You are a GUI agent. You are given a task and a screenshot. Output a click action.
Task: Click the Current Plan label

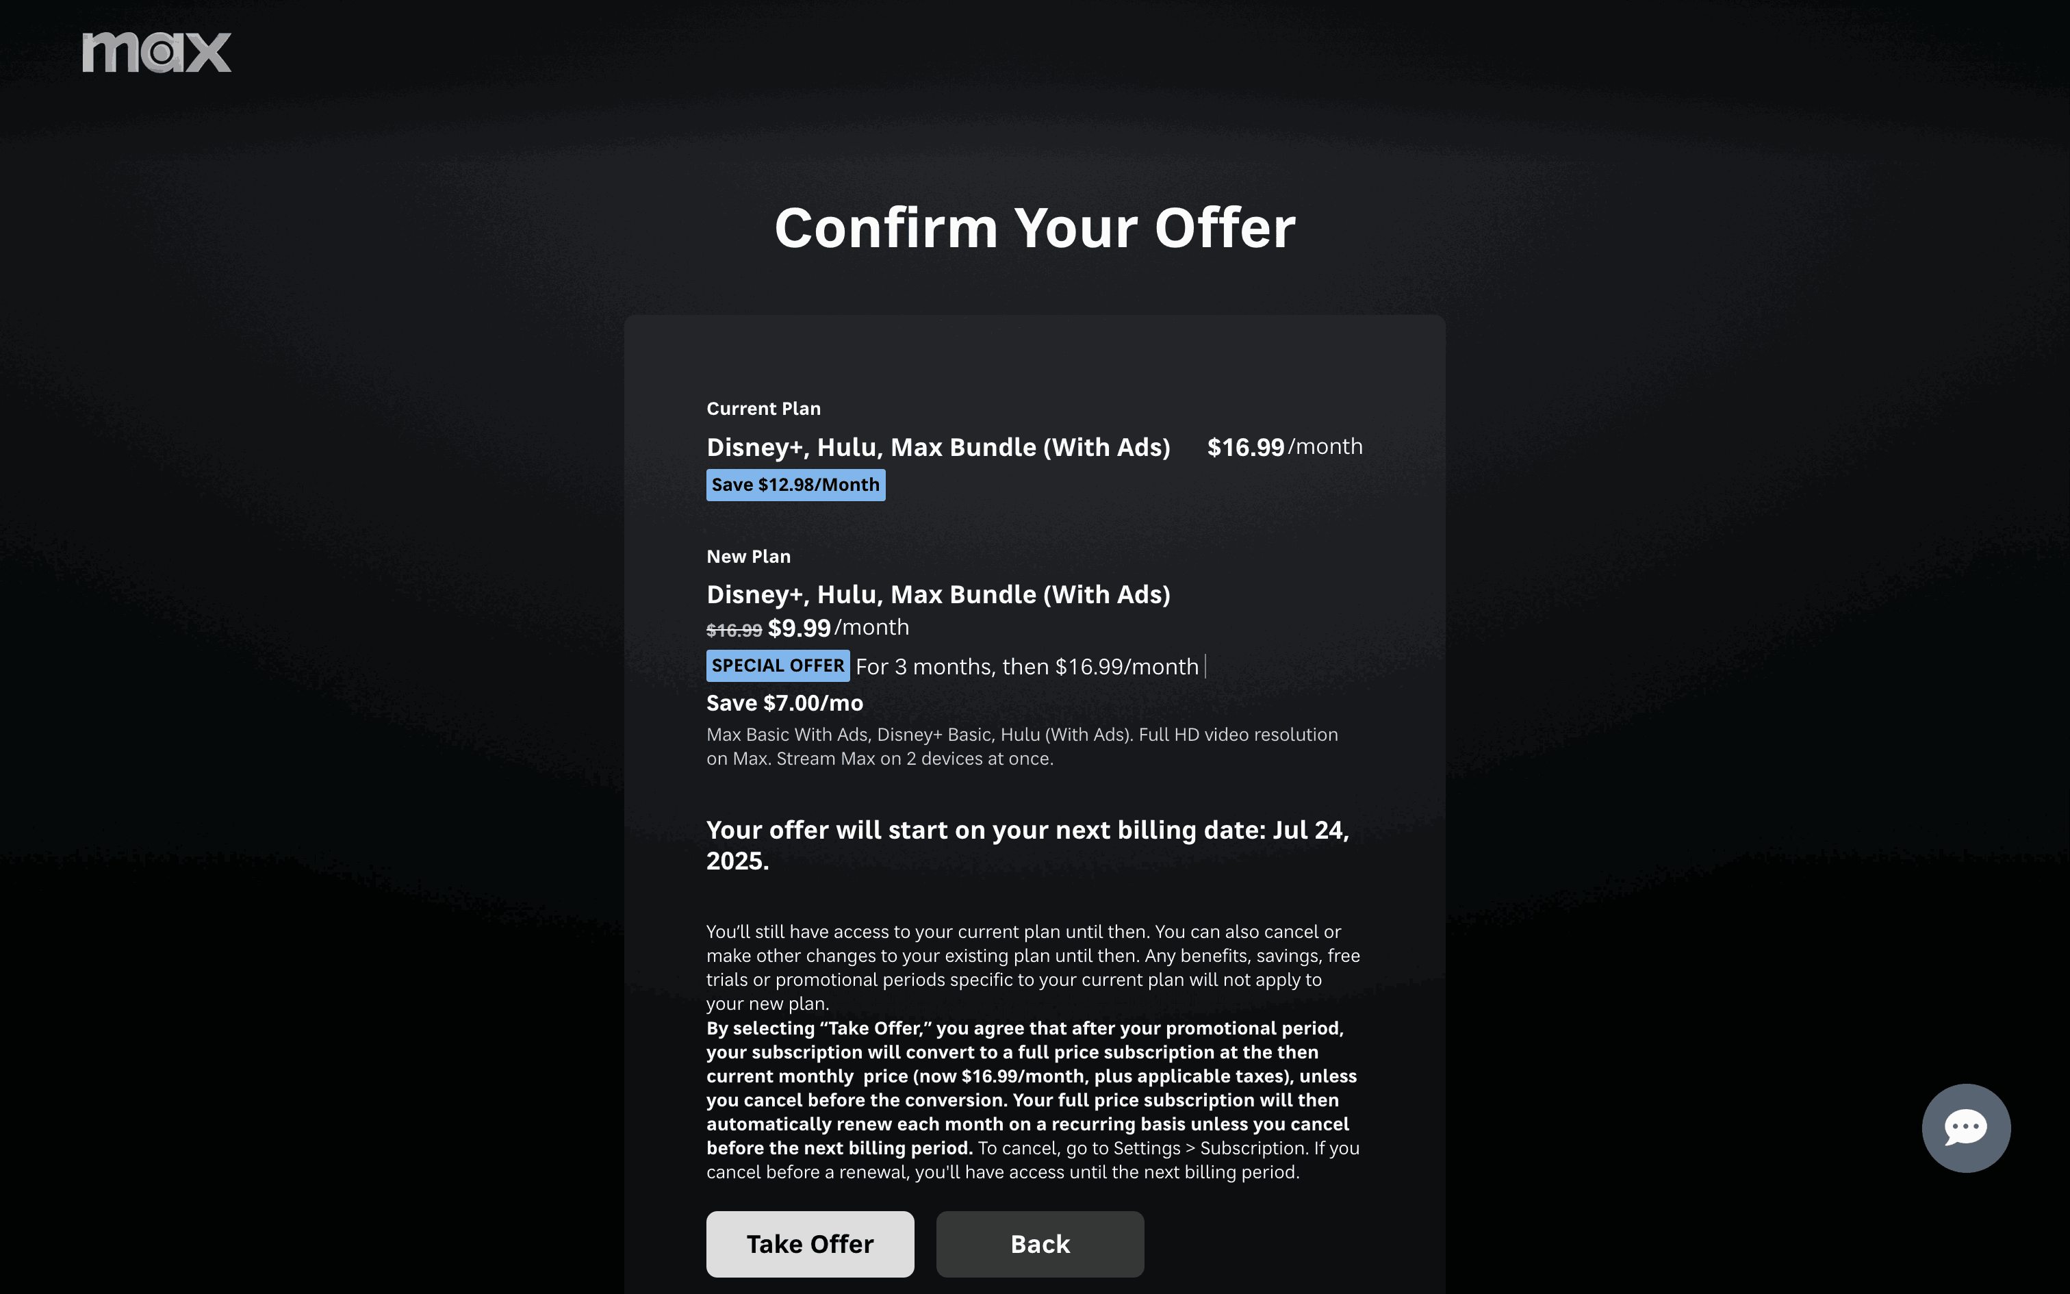click(x=763, y=409)
